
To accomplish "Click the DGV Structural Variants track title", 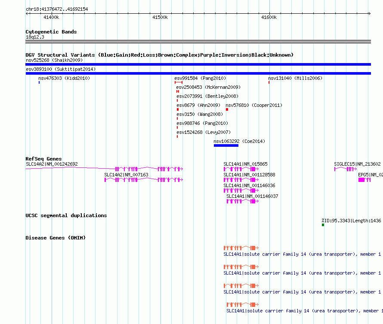I will (160, 55).
